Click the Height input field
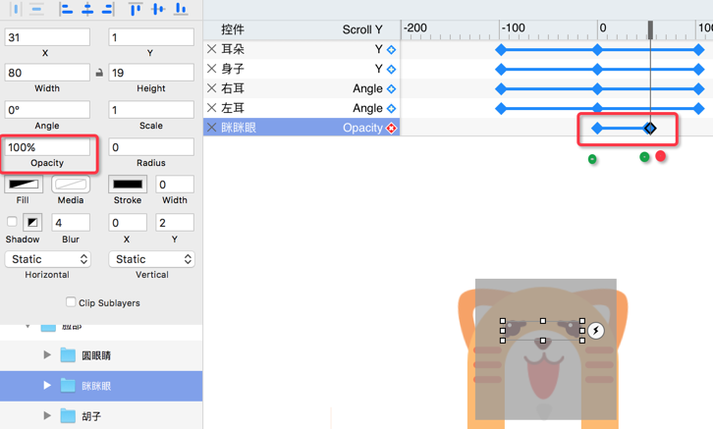713x429 pixels. tap(151, 73)
